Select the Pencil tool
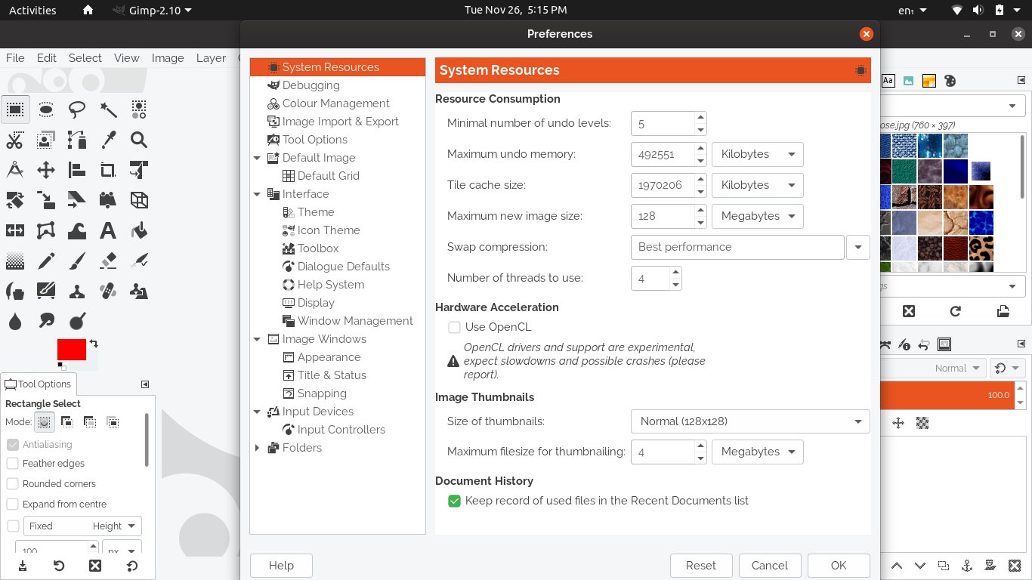1032x580 pixels. (x=46, y=261)
